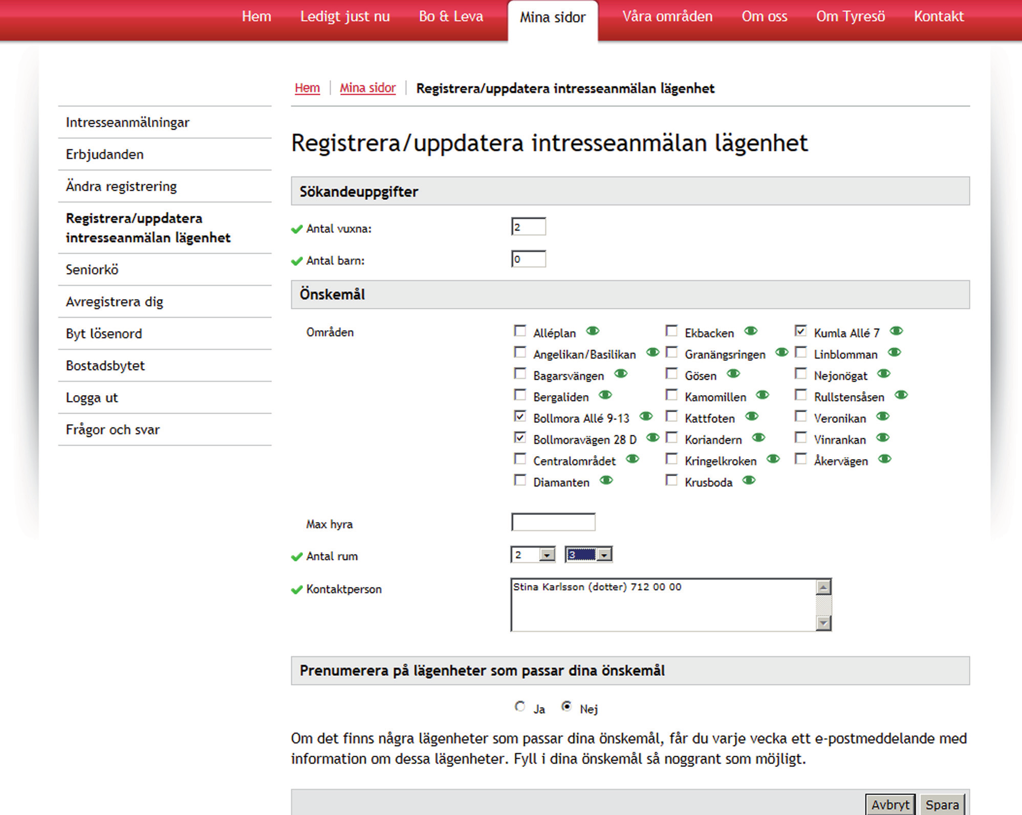Screen dimensions: 1022x815
Task: Click the eye icon next to Alléplan
Action: 593,331
